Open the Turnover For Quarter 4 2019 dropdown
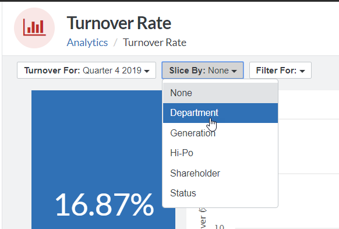The image size is (339, 229). [86, 71]
